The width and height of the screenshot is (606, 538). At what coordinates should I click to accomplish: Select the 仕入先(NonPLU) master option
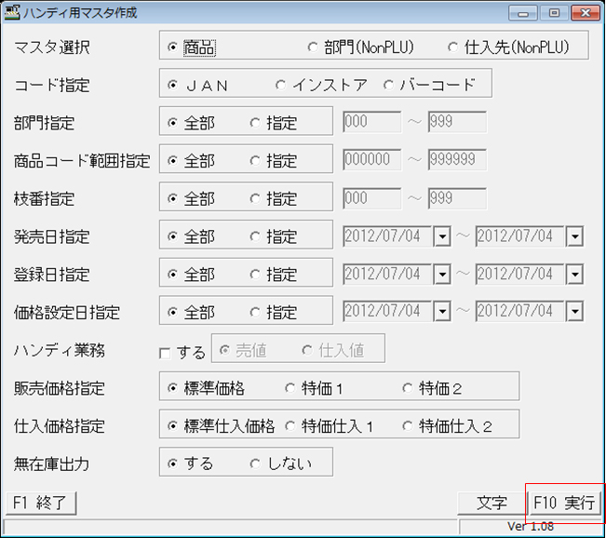pos(453,47)
